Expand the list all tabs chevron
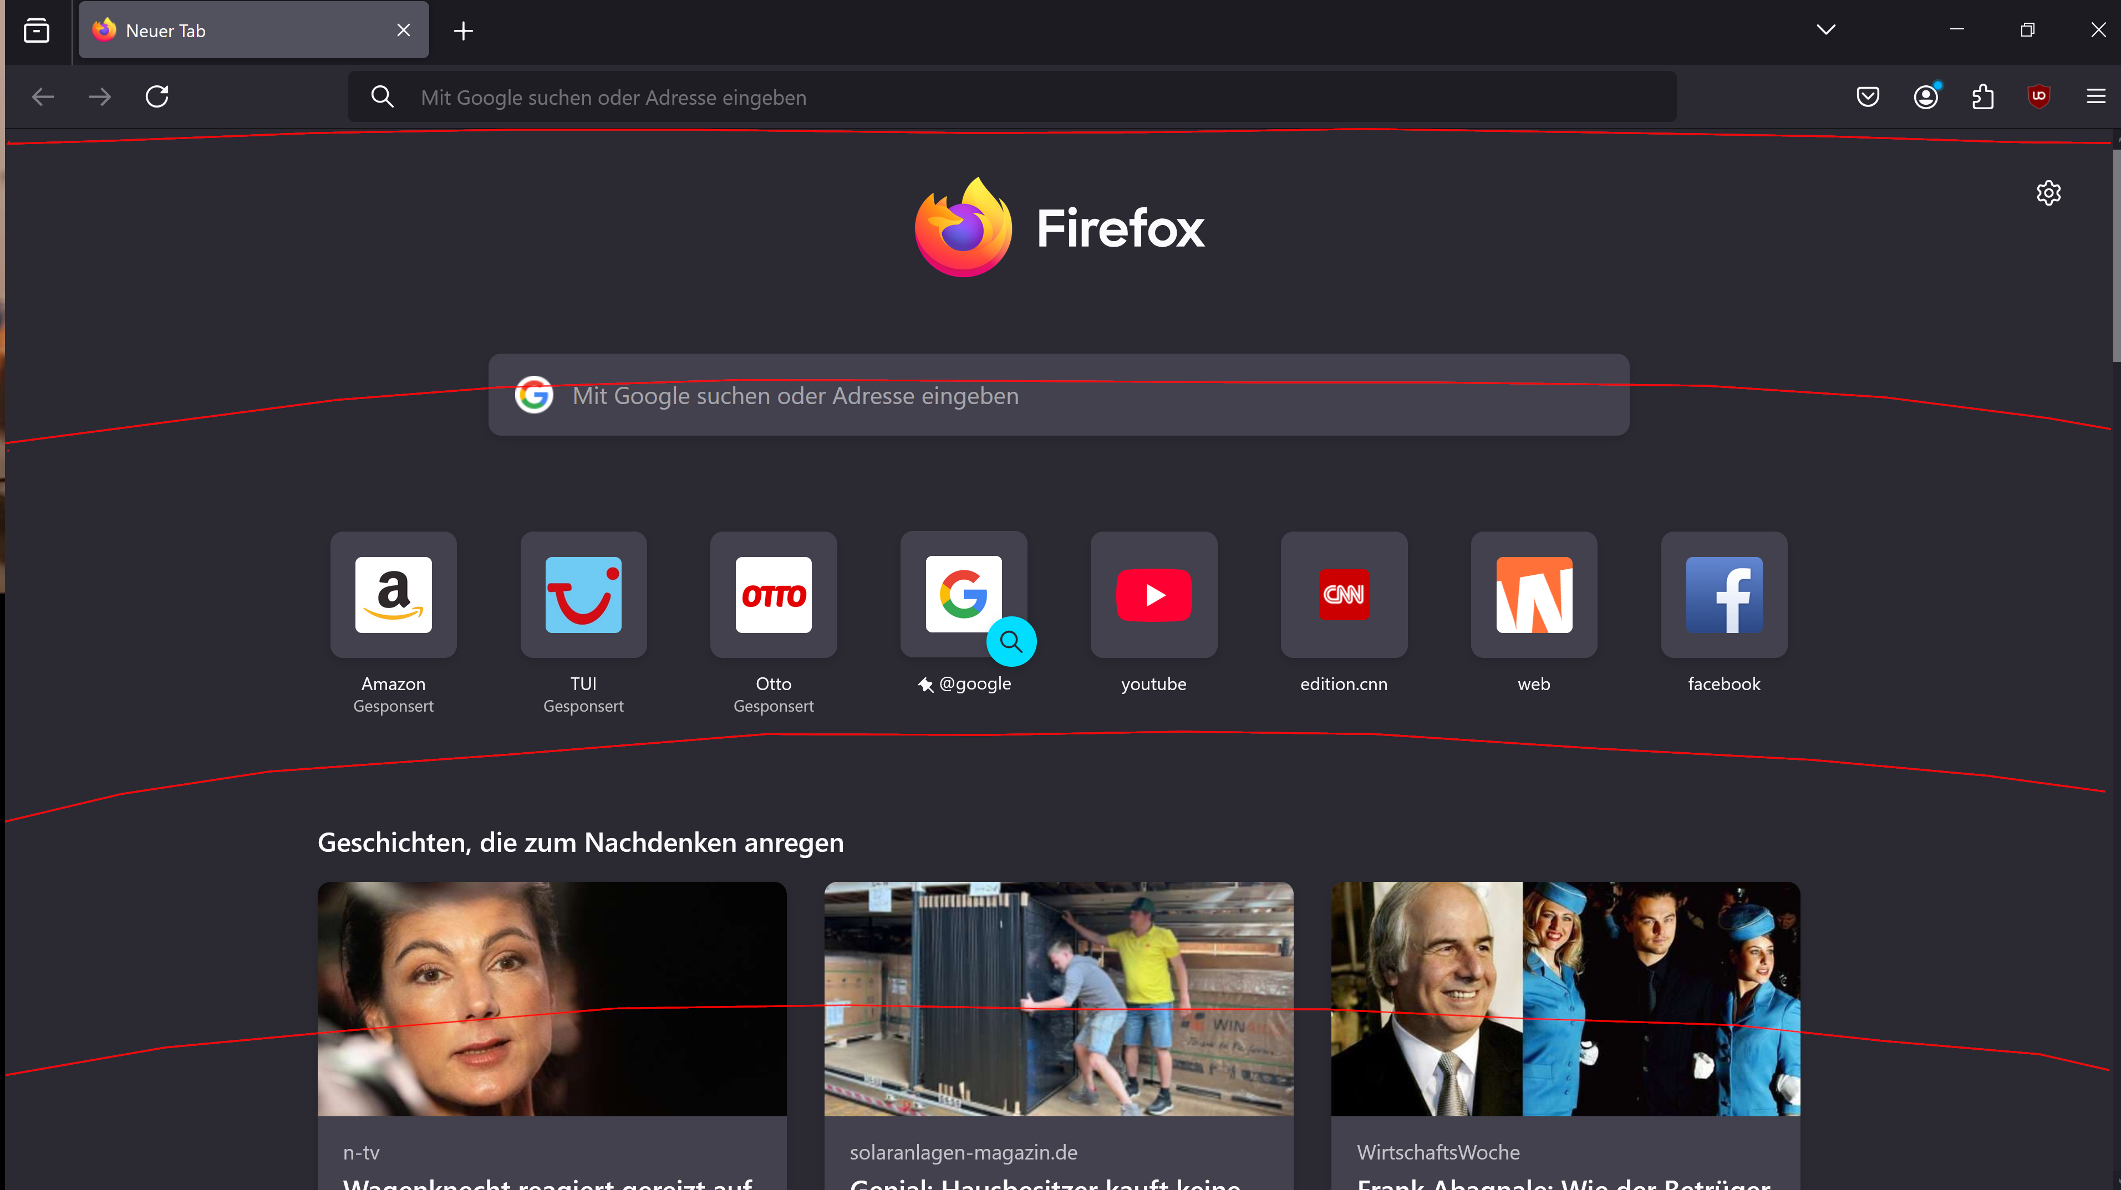Image resolution: width=2121 pixels, height=1190 pixels. coord(1825,30)
